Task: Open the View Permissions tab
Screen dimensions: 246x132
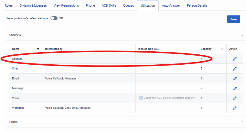Action: (66, 5)
